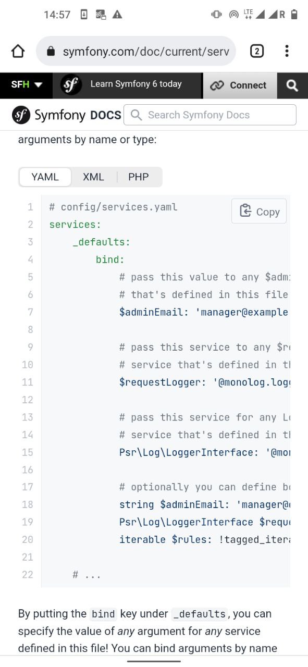Tap the padlock icon in address bar

click(51, 52)
